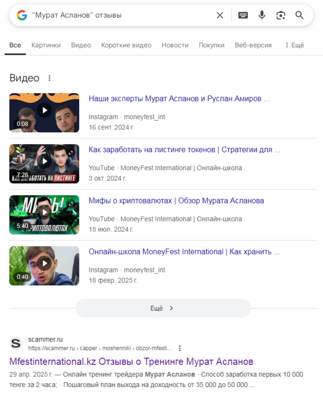
Task: Select the Все tab
Action: pos(15,45)
